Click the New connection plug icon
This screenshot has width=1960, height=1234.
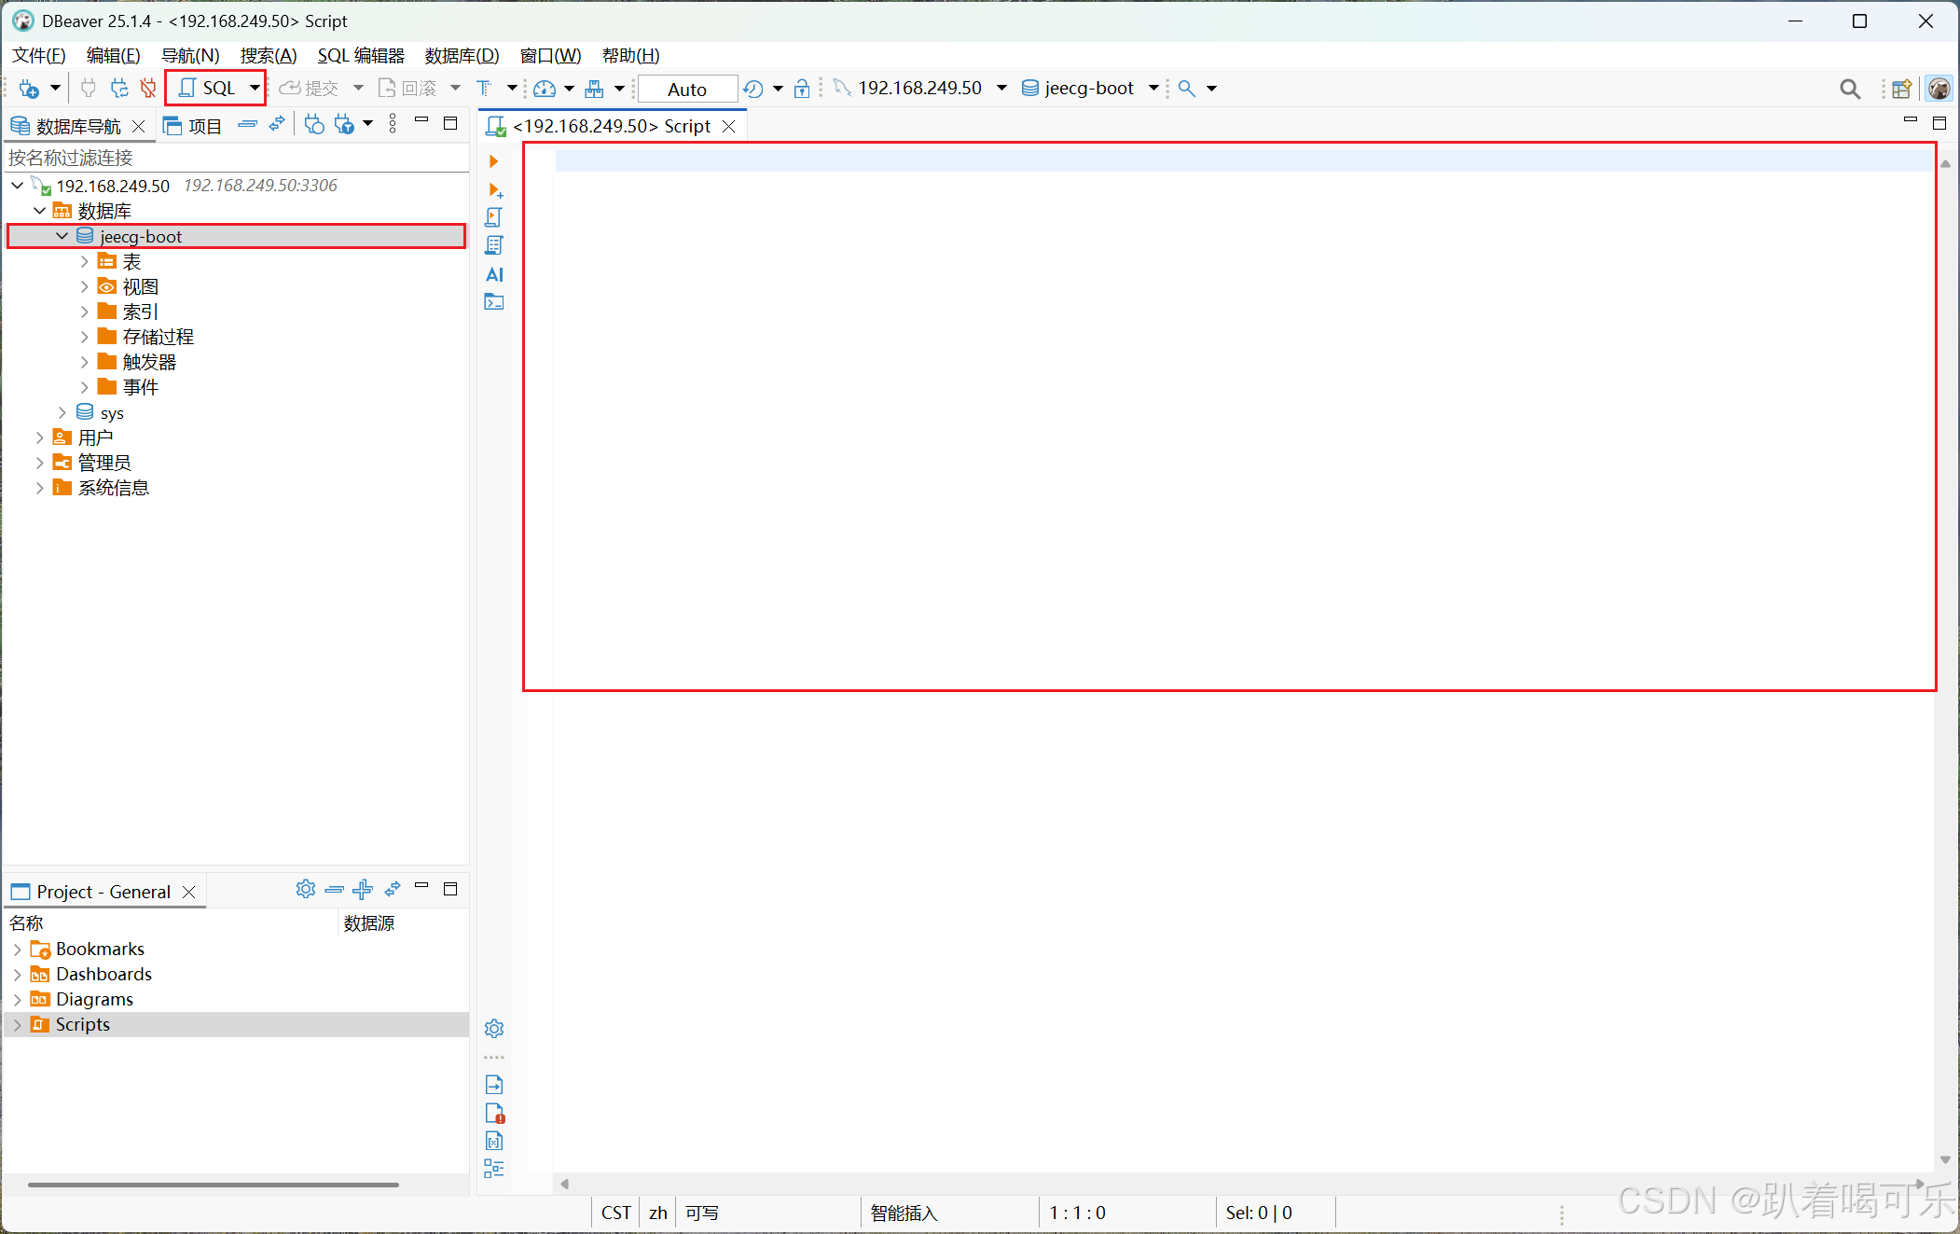click(x=29, y=89)
